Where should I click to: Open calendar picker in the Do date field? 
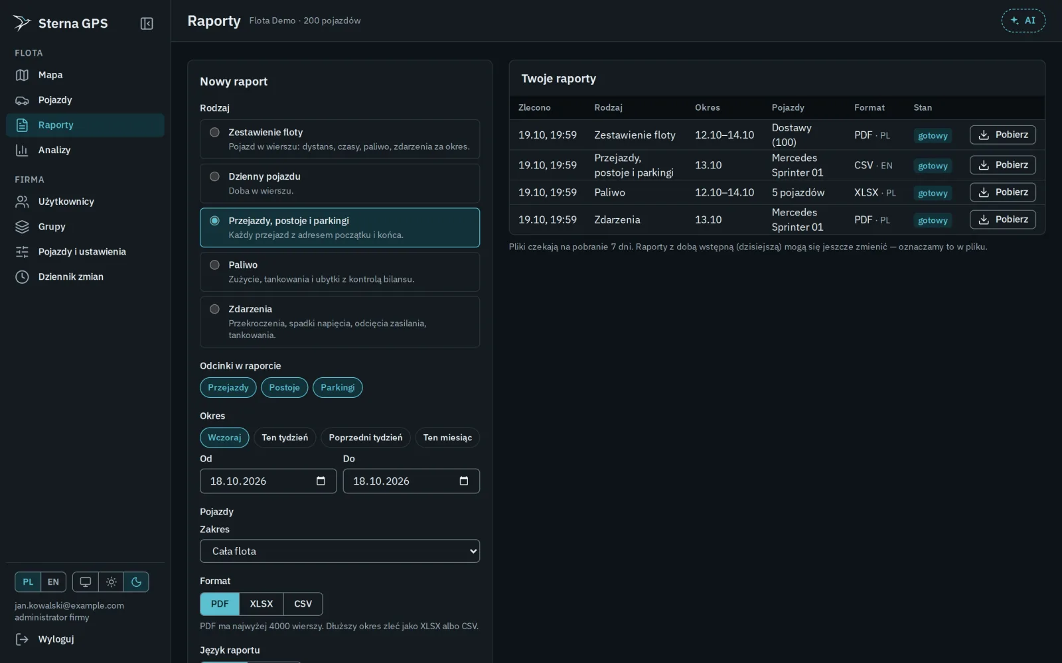(464, 481)
